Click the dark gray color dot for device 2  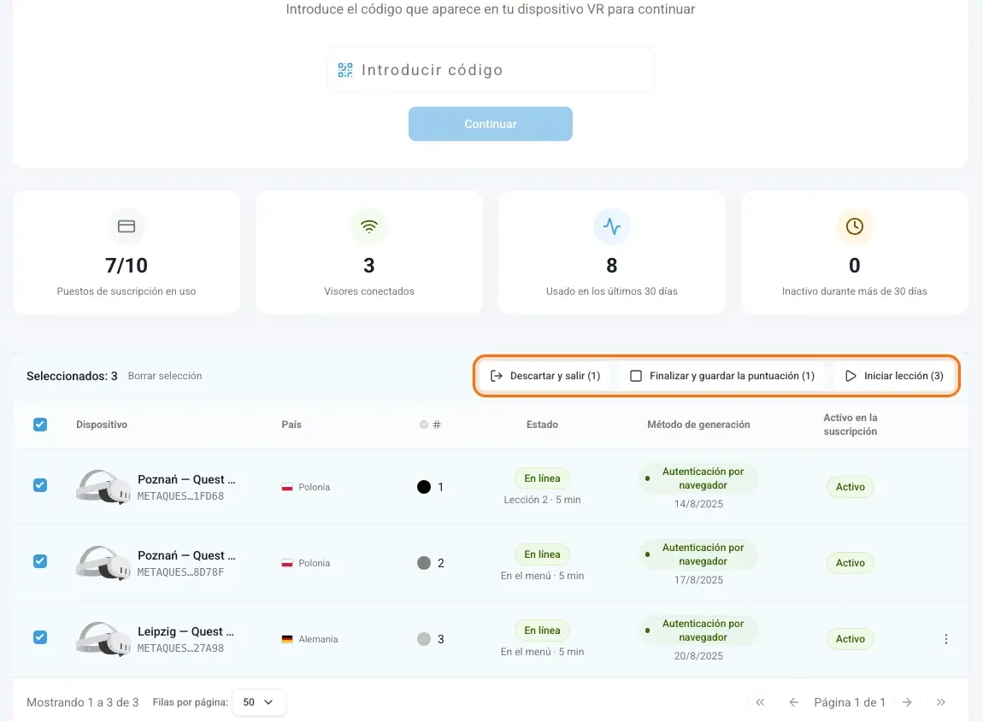tap(424, 562)
